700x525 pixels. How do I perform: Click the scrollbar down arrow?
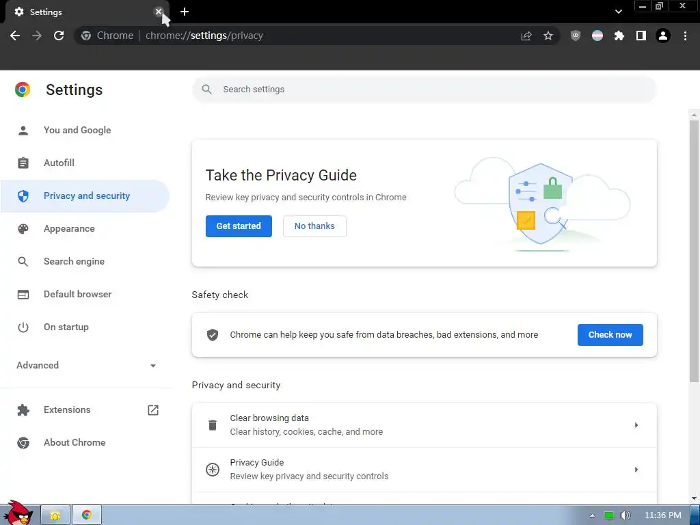(x=694, y=498)
